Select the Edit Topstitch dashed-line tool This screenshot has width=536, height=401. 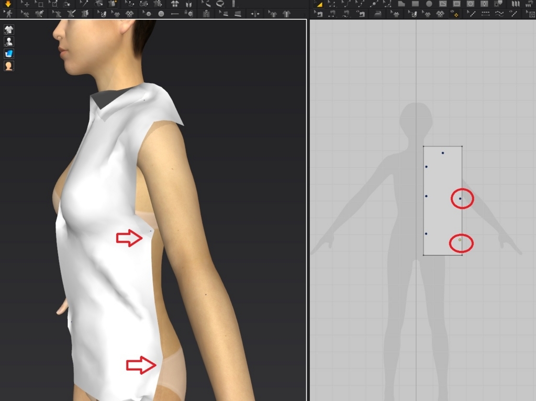point(472,14)
